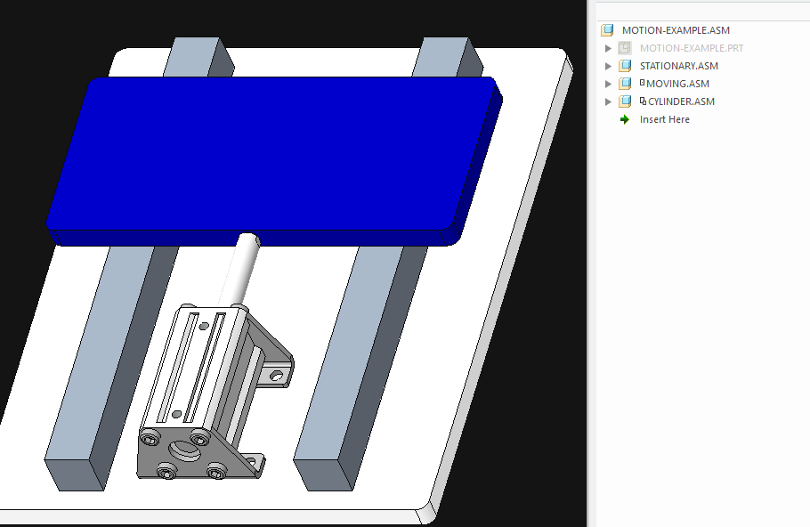Expand the MOTION-EXAMPLE.PRT tree node
Viewport: 810px width, 527px height.
tap(608, 48)
